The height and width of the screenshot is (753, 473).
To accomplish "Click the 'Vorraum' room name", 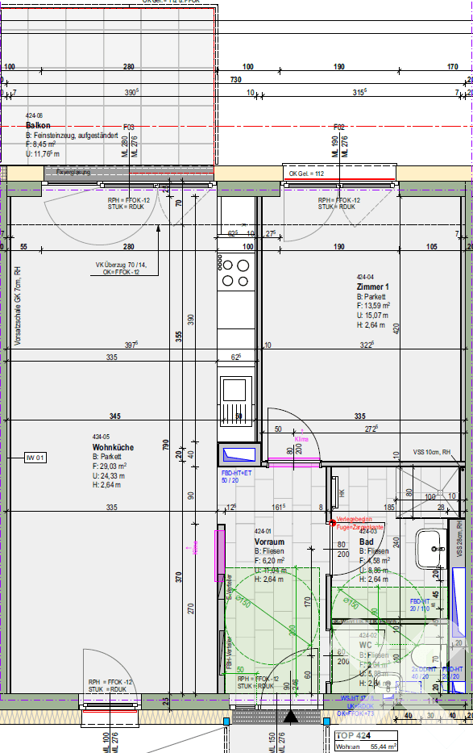I will click(269, 542).
